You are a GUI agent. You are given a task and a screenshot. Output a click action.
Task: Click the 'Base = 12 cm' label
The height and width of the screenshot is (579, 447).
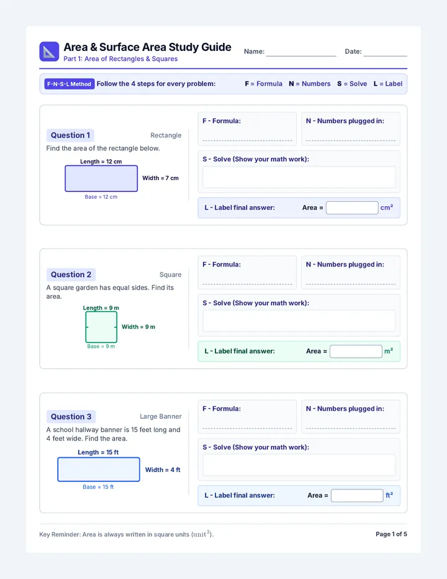point(101,197)
